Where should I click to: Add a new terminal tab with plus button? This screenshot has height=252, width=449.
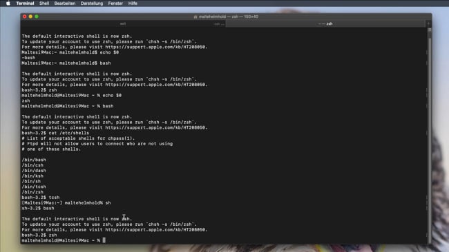click(x=429, y=23)
